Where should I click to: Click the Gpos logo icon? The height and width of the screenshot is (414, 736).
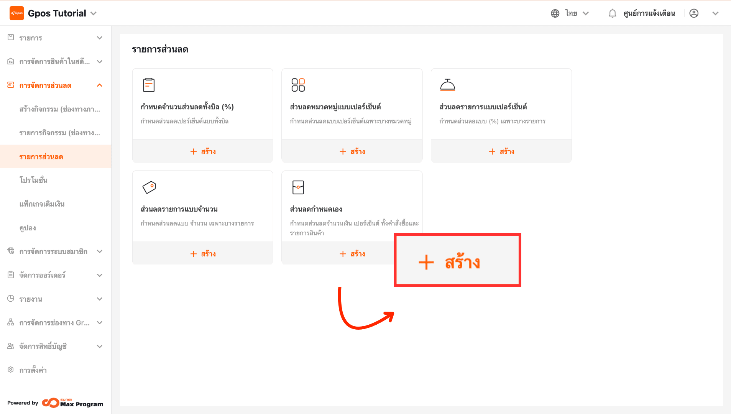coord(16,13)
